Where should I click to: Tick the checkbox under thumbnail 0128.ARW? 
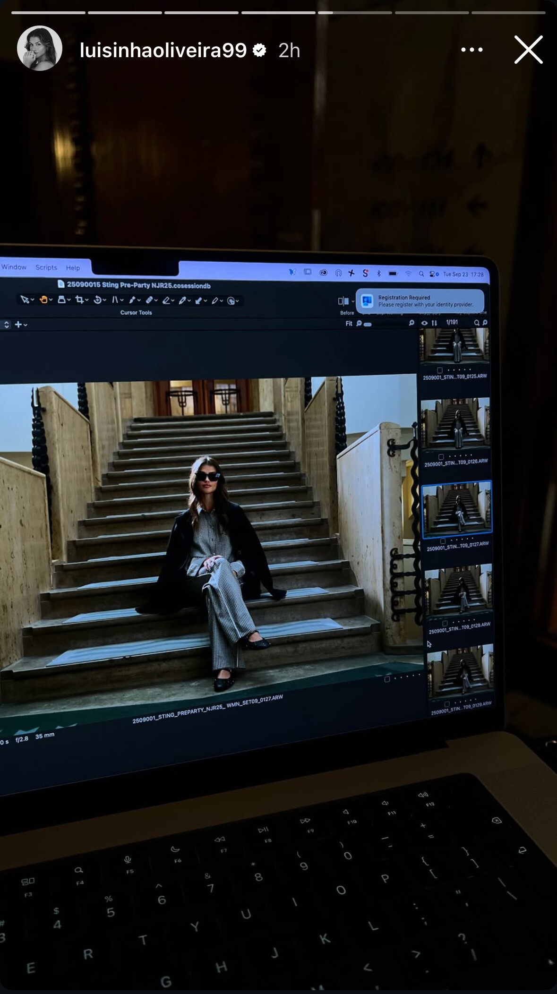[x=445, y=623]
